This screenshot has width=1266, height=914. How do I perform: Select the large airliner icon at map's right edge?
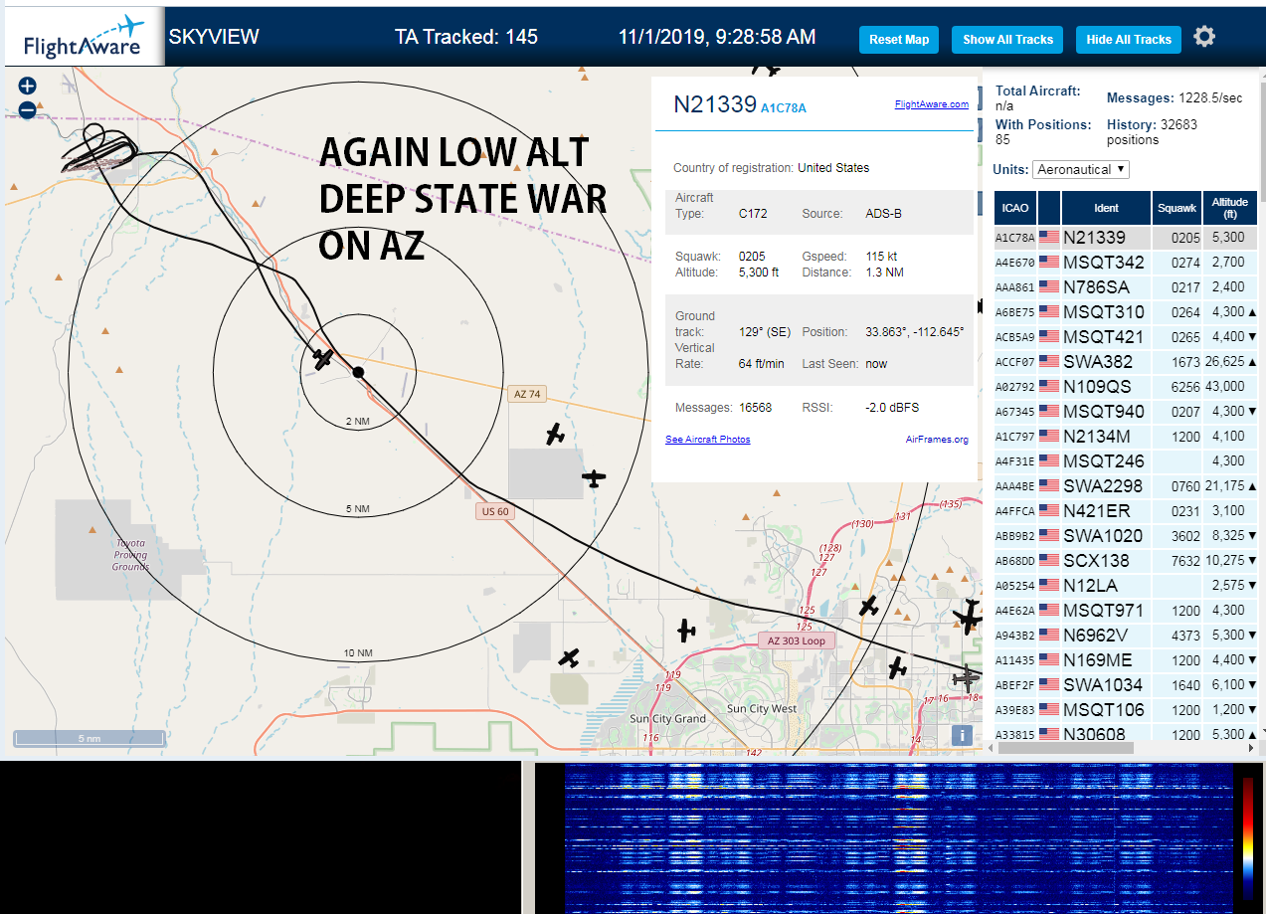(968, 619)
